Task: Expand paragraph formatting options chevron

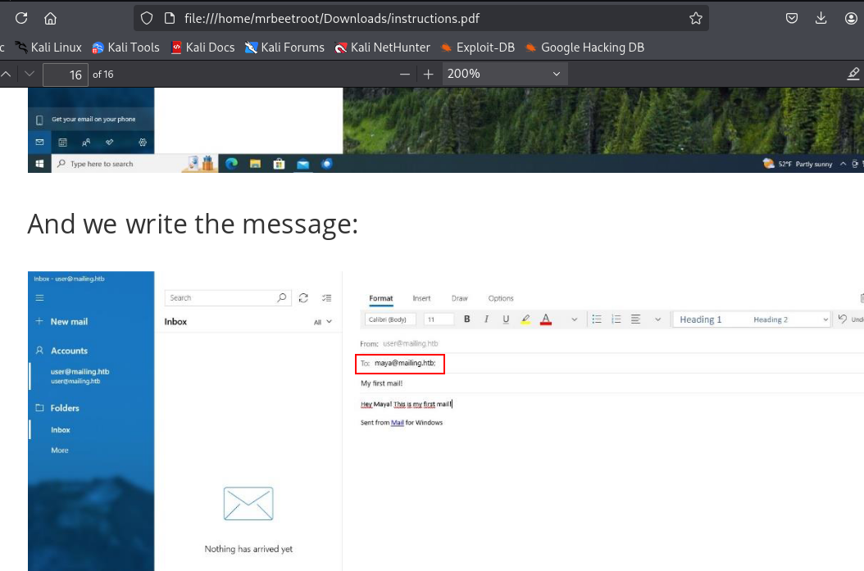Action: click(657, 319)
